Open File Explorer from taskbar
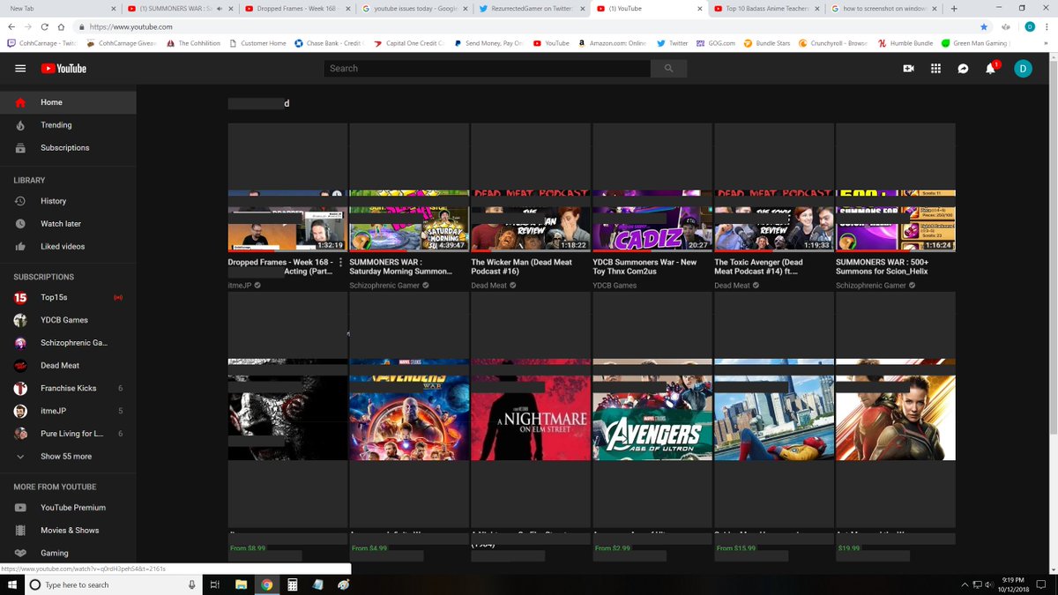1058x595 pixels. coord(241,584)
